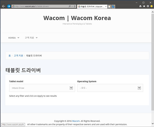Click the Operating System label

click(x=87, y=81)
